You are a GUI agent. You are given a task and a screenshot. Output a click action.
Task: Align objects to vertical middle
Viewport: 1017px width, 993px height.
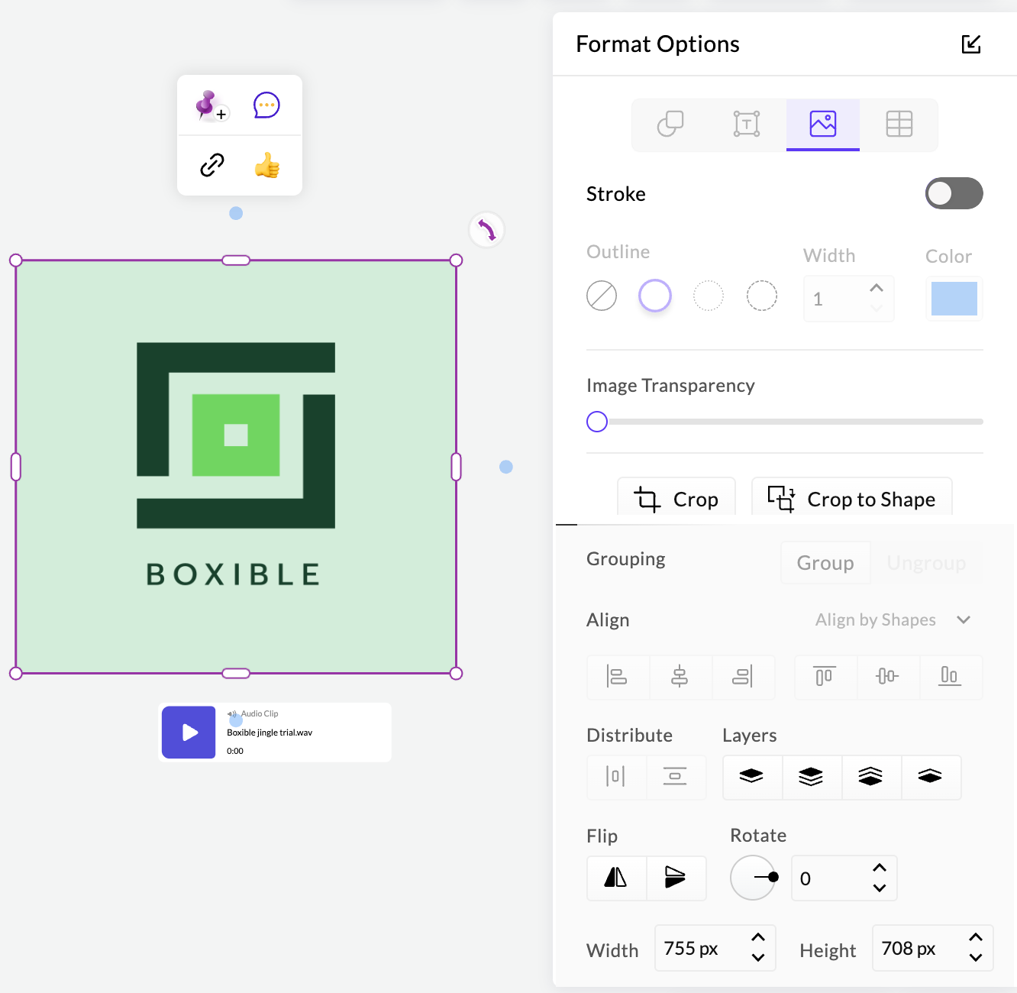[888, 677]
